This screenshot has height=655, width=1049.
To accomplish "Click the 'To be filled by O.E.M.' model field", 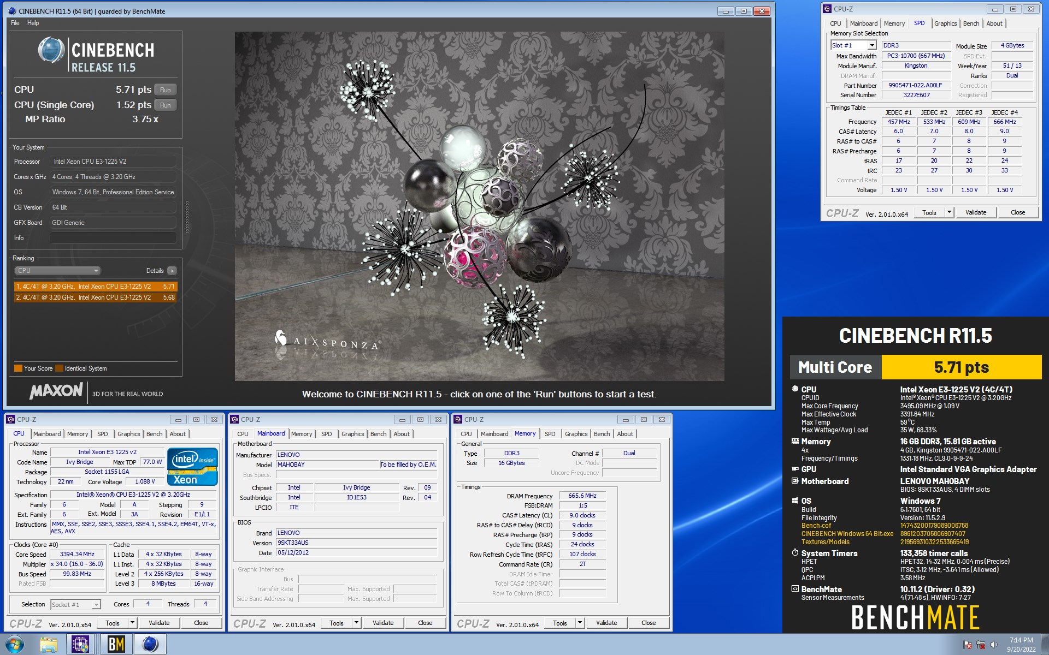I will coord(408,465).
